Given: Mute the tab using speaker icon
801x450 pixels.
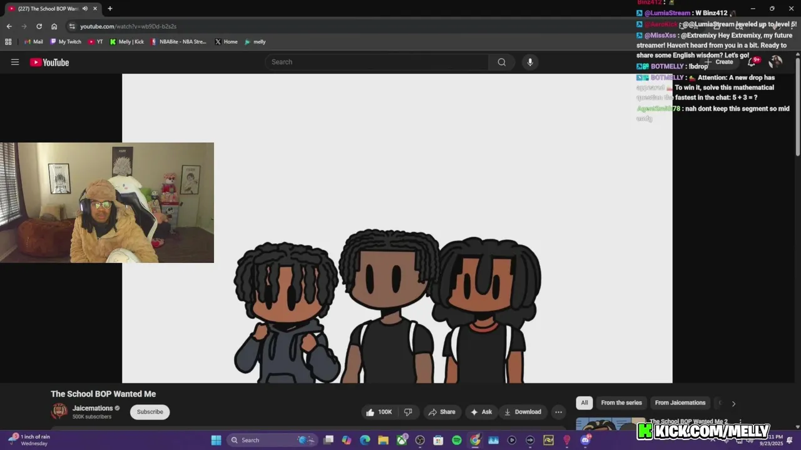Looking at the screenshot, I should tap(85, 9).
